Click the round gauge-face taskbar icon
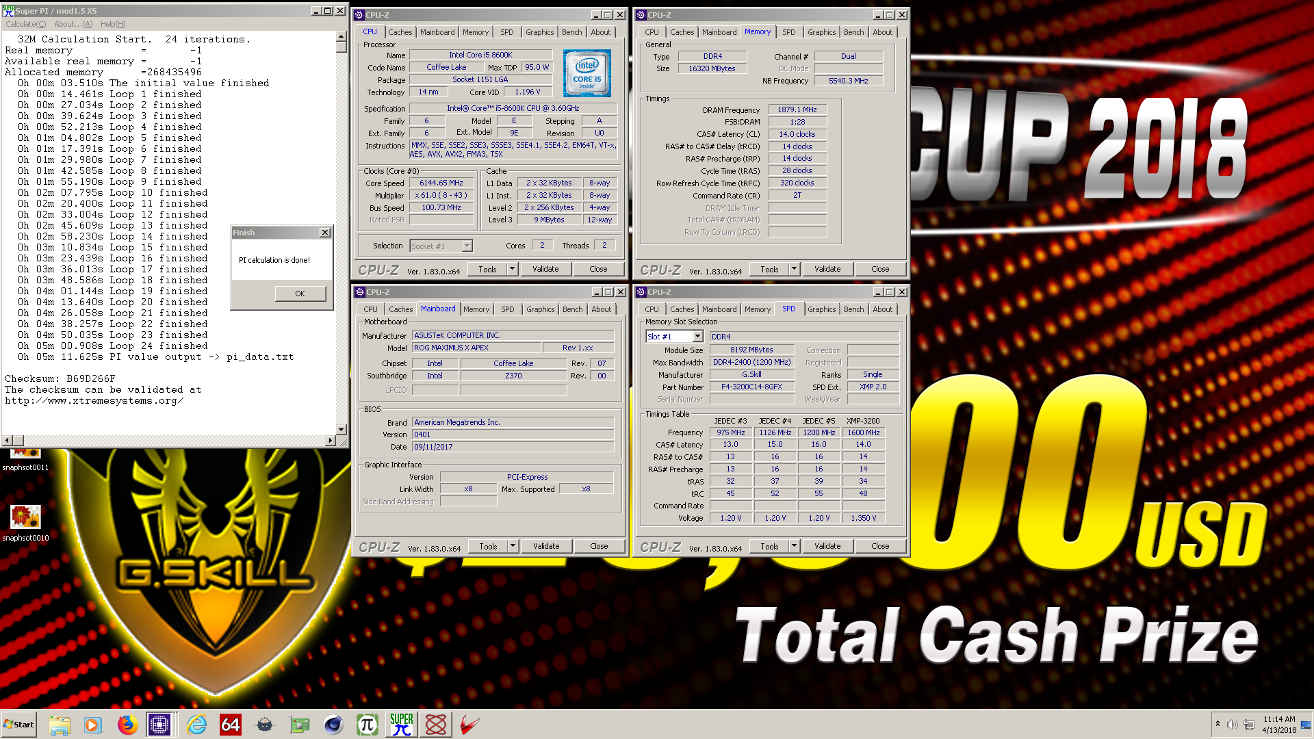Image resolution: width=1314 pixels, height=739 pixels. (265, 725)
